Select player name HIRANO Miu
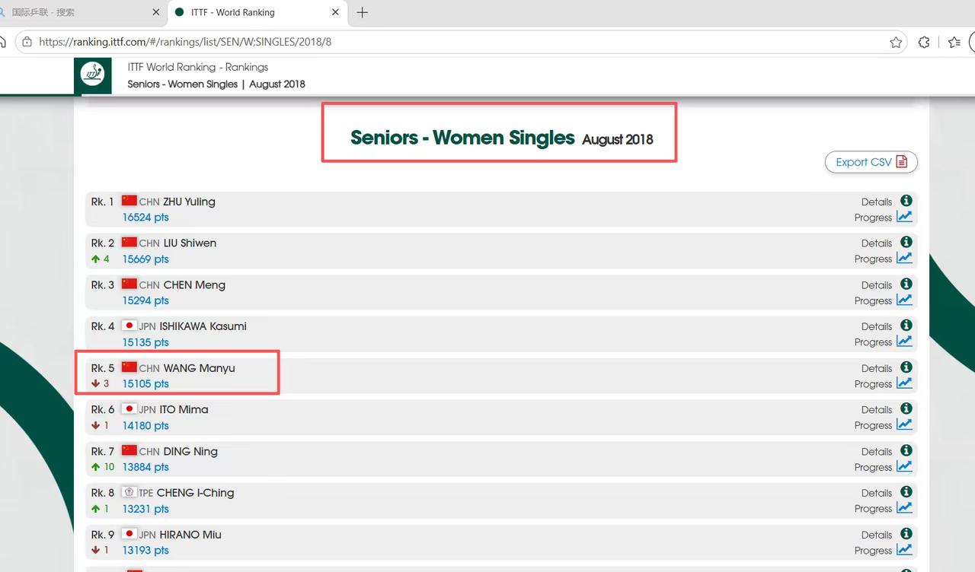Screen dimensions: 975x572 pyautogui.click(x=190, y=534)
